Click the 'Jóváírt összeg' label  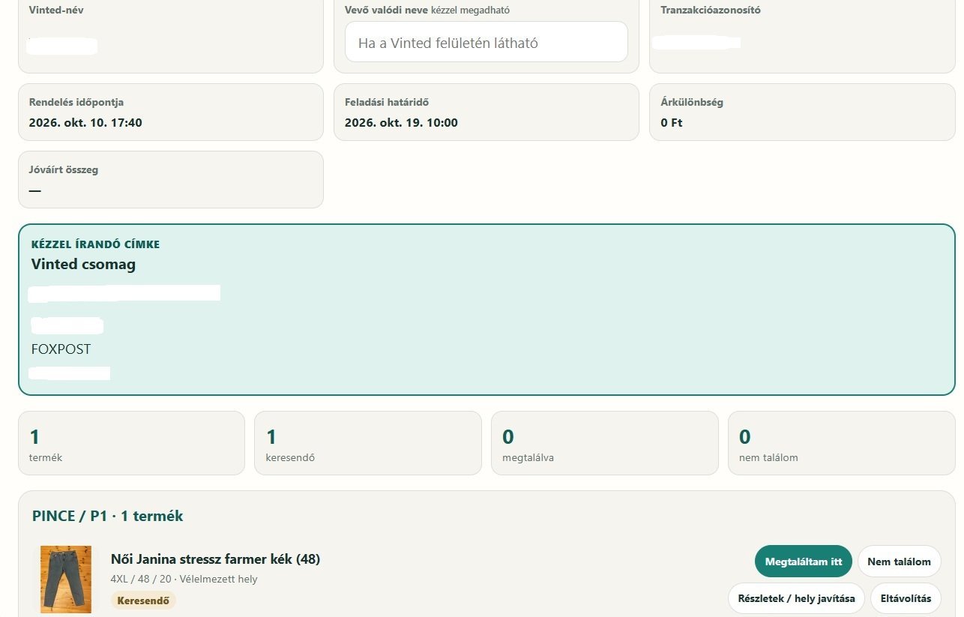pos(64,169)
